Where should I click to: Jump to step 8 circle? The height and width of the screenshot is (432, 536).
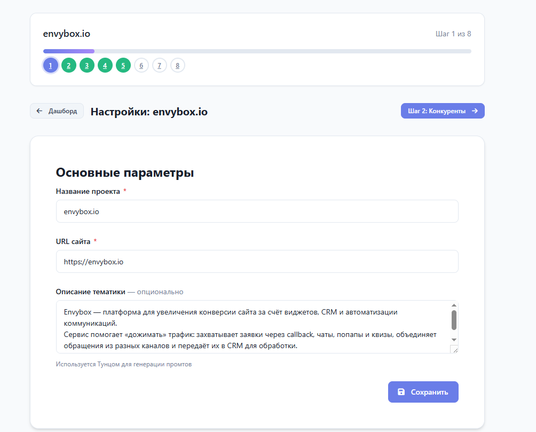click(x=177, y=66)
